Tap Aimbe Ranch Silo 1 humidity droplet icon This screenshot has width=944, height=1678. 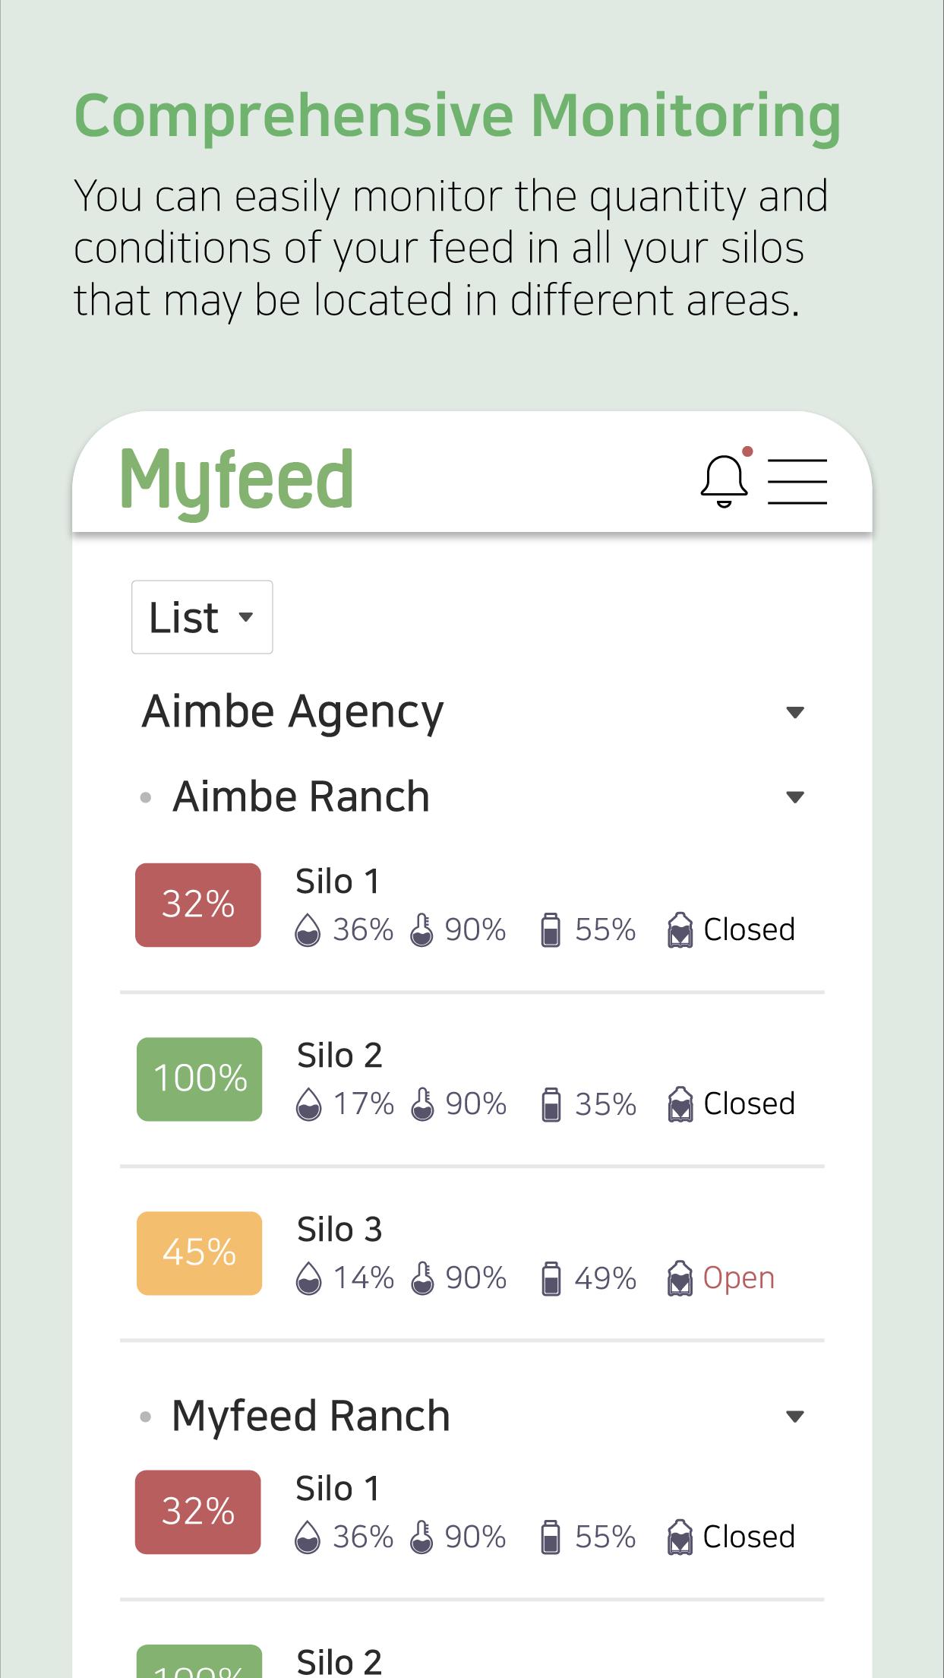click(308, 930)
